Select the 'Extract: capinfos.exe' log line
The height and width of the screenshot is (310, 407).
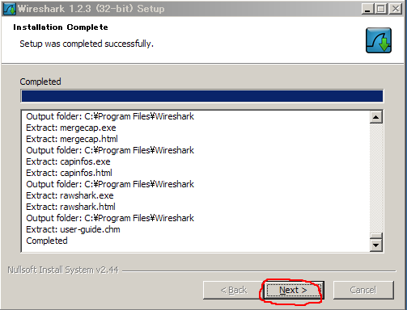[x=68, y=161]
